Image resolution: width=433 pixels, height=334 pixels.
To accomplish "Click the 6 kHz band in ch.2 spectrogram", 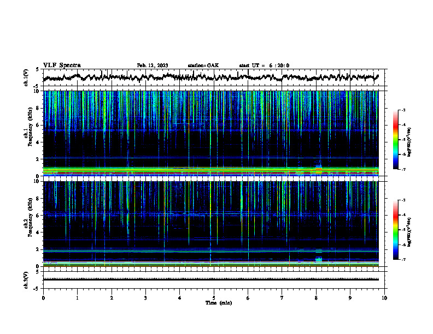I will [211, 214].
